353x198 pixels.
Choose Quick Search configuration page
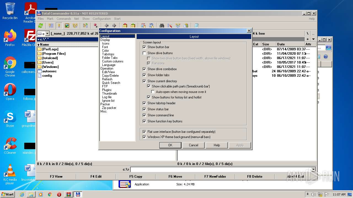111,83
